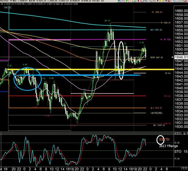Click the ROVR 1647.92 label
Viewport: 188px width, 171px height.
point(157,58)
